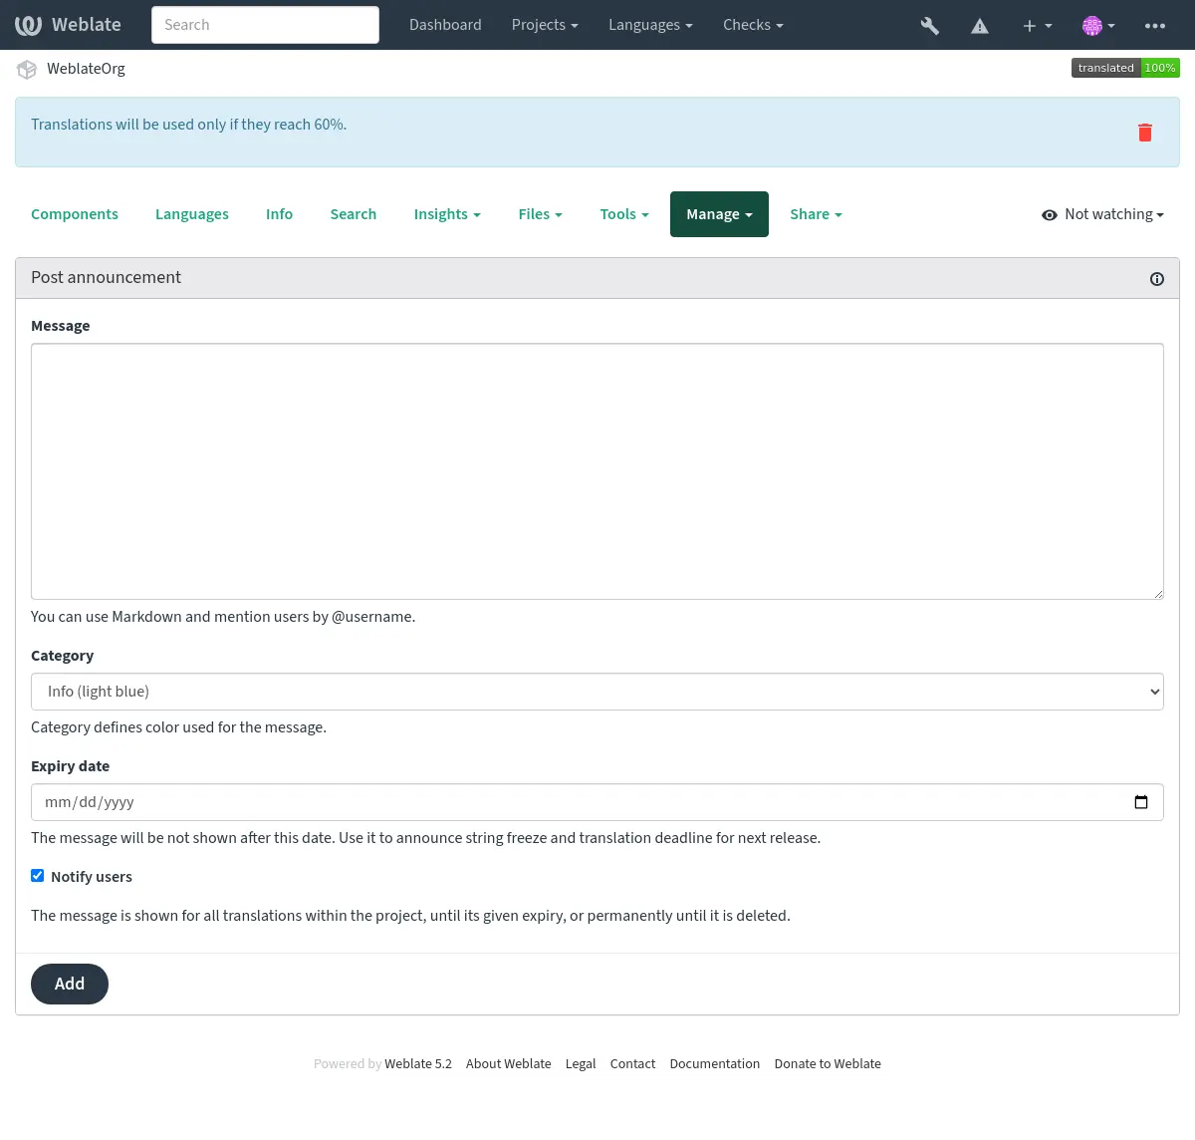Switch to the Components tab
This screenshot has height=1140, width=1195.
pos(75,214)
